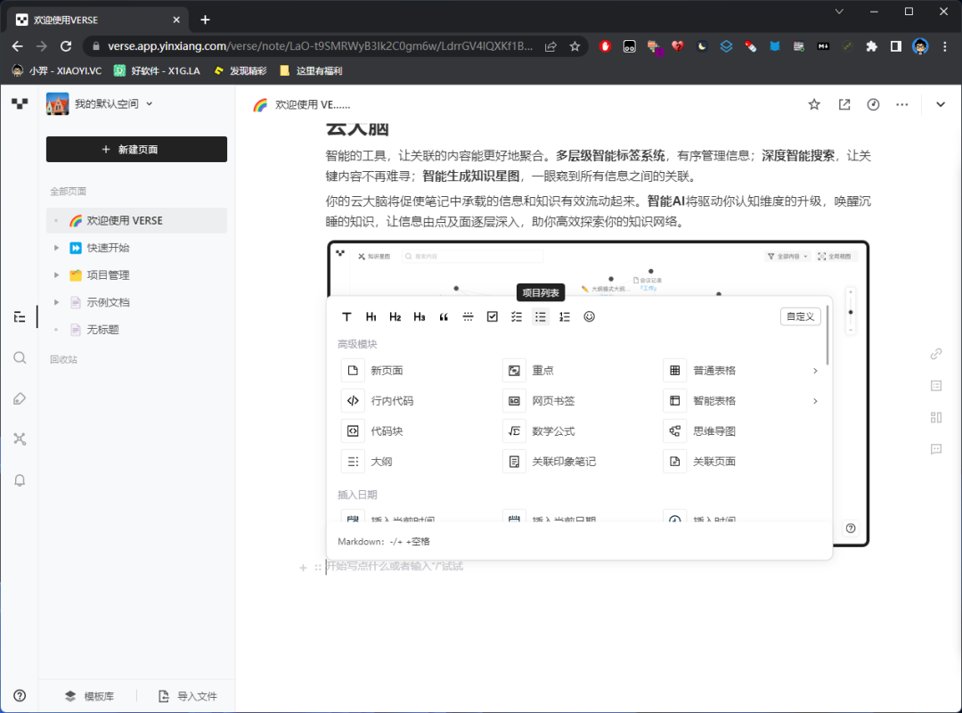Select the multi-select list icon in the toolbar
The image size is (962, 713).
[516, 316]
